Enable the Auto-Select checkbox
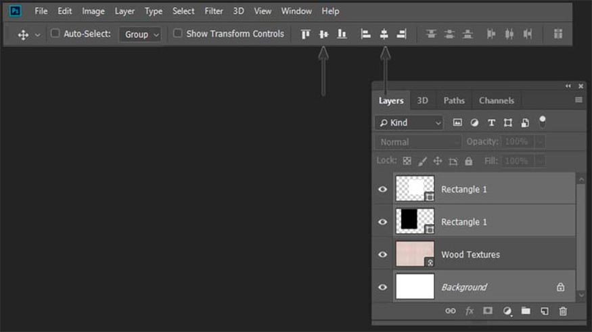592x332 pixels. point(55,33)
